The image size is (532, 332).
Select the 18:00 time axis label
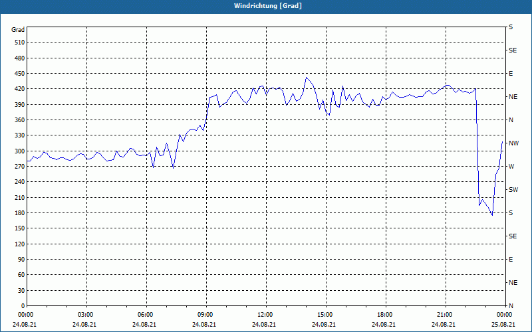[385, 315]
